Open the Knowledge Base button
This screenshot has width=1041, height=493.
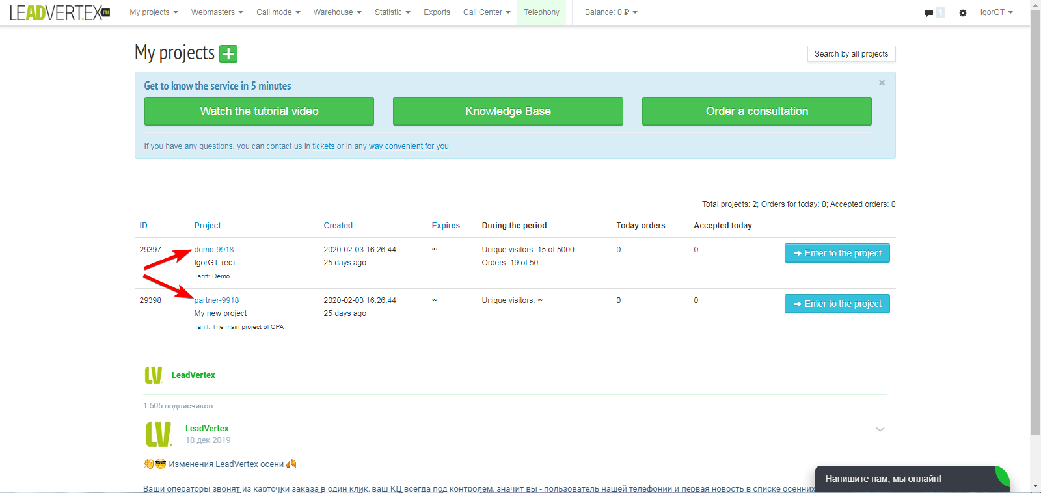pyautogui.click(x=508, y=111)
